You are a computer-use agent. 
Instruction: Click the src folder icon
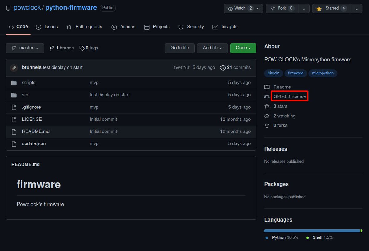click(14, 95)
